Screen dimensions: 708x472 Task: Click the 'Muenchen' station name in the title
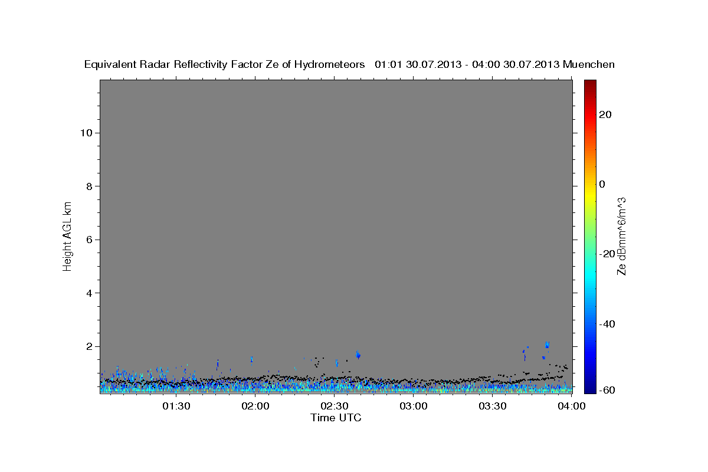(589, 65)
